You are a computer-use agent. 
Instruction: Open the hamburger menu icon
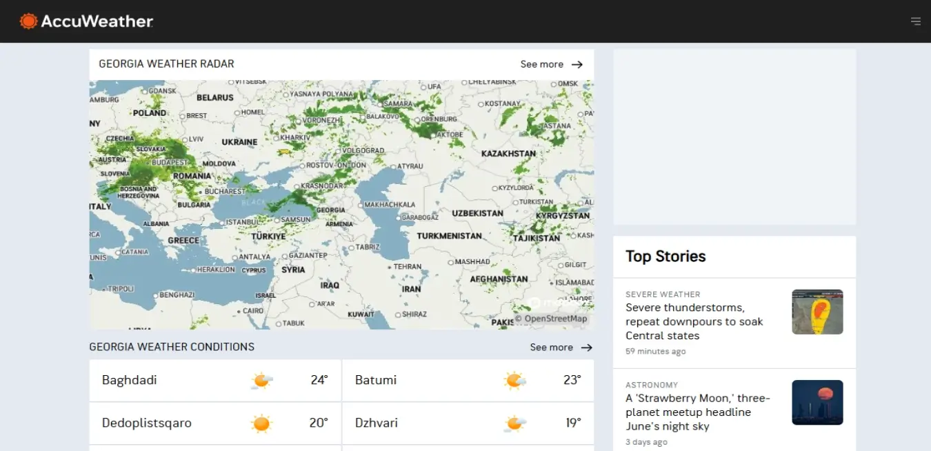pyautogui.click(x=916, y=21)
